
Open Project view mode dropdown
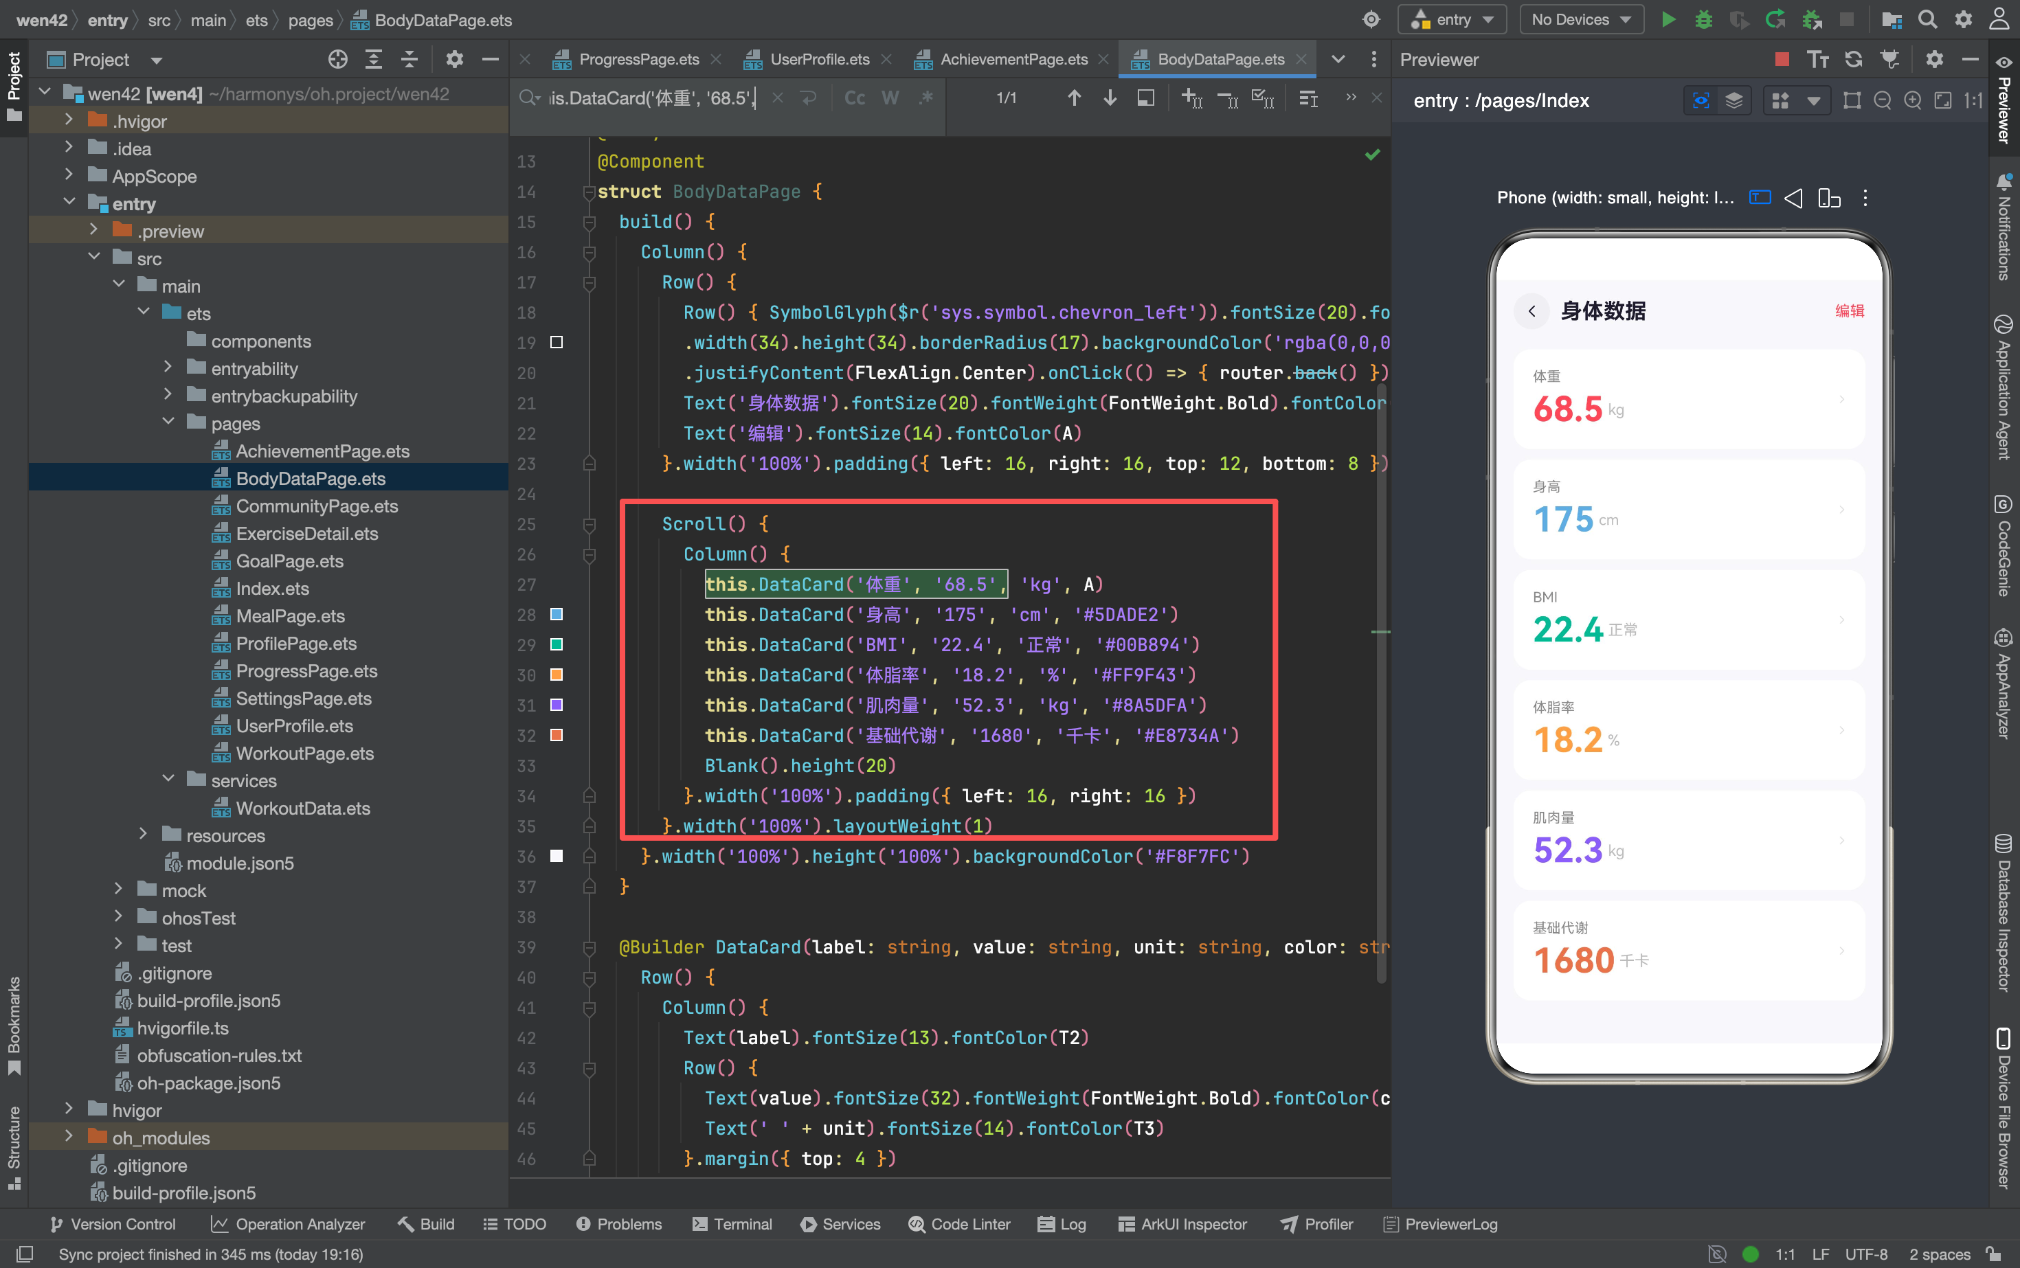[156, 60]
